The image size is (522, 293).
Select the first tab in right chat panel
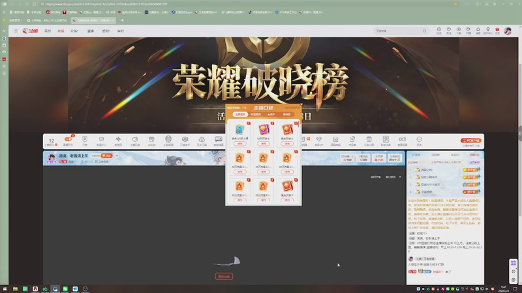tap(416, 155)
